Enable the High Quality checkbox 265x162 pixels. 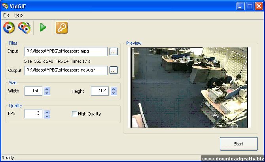[x=74, y=113]
